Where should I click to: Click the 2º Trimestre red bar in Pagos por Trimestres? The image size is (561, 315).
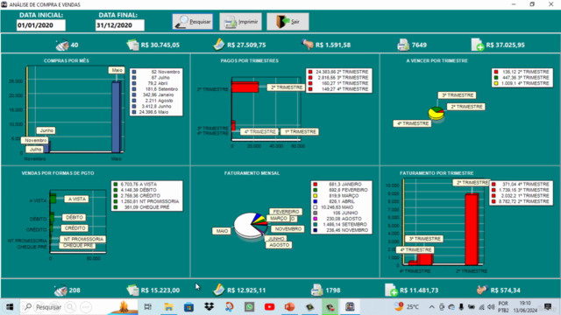pyautogui.click(x=245, y=87)
